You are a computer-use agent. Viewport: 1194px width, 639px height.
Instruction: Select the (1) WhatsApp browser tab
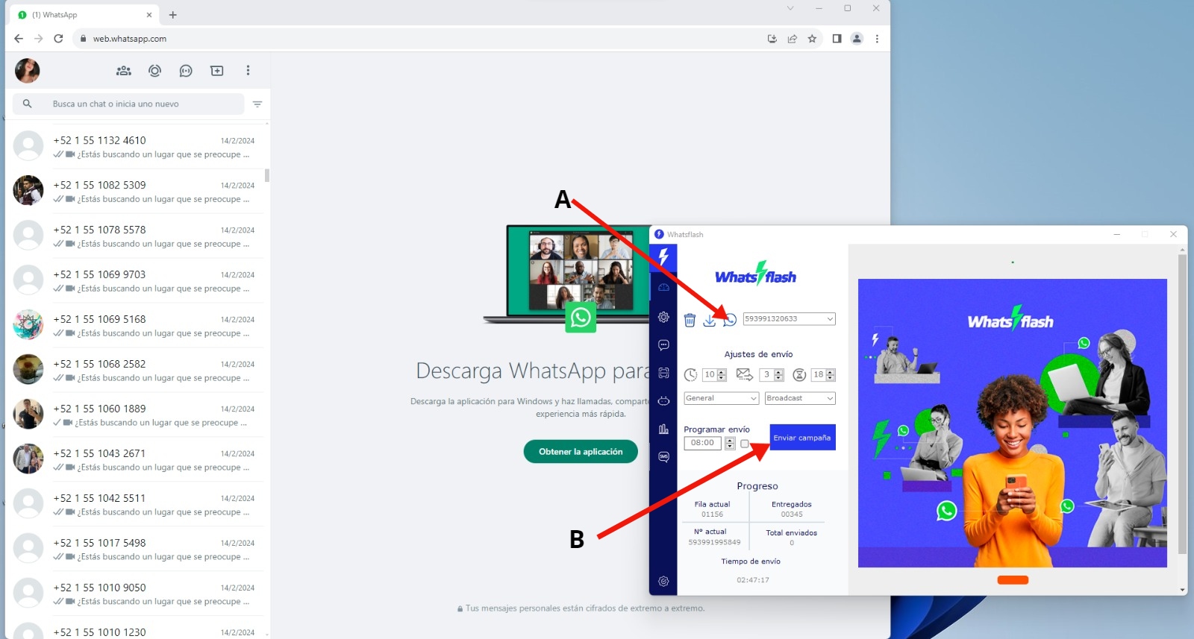[x=86, y=15]
